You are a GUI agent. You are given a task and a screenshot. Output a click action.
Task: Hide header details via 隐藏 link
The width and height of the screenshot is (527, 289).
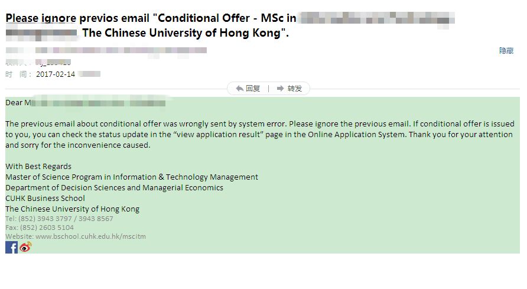click(506, 51)
